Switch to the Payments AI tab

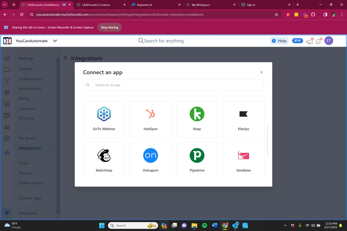coord(156,5)
